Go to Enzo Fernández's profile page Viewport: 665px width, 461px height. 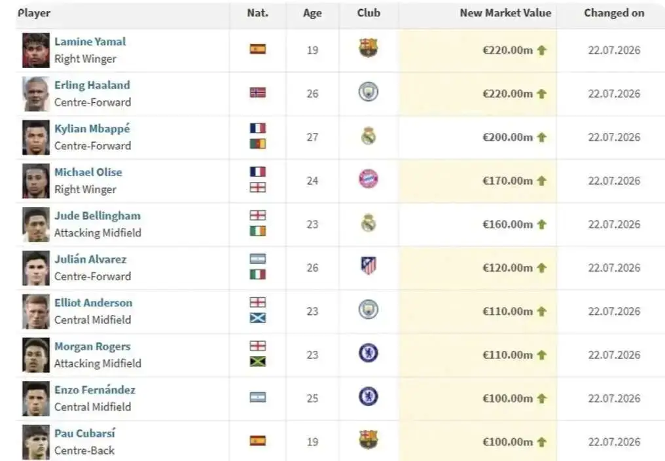(x=94, y=390)
